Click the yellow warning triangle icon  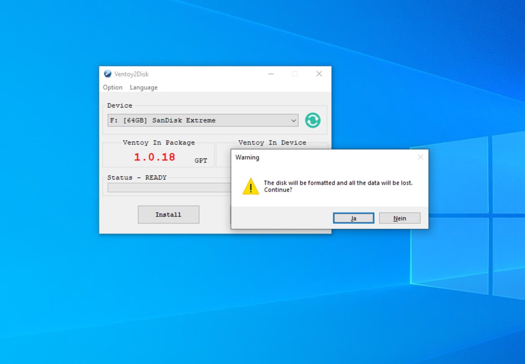(250, 187)
